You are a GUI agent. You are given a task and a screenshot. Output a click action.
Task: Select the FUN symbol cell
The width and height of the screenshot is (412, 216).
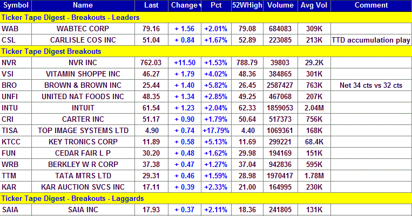[x=16, y=153]
